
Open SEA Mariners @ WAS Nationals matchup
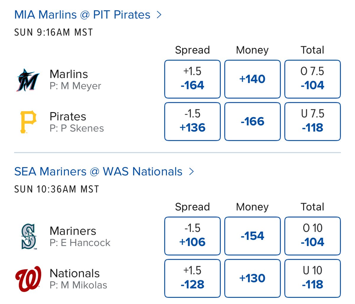click(x=98, y=171)
